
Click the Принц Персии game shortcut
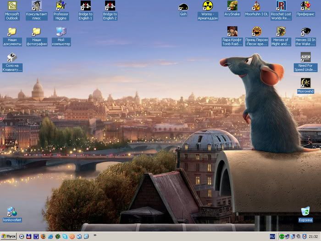256,36
